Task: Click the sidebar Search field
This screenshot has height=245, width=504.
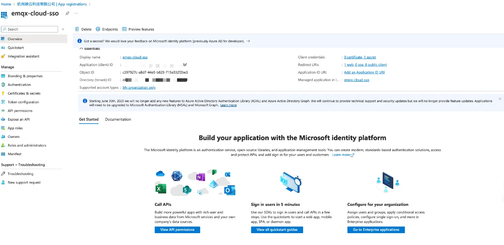Action: pyautogui.click(x=30, y=29)
